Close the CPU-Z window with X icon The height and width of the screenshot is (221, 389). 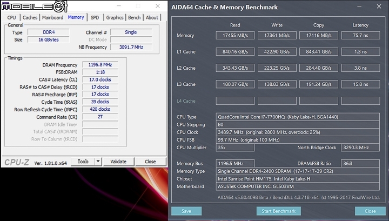click(158, 6)
